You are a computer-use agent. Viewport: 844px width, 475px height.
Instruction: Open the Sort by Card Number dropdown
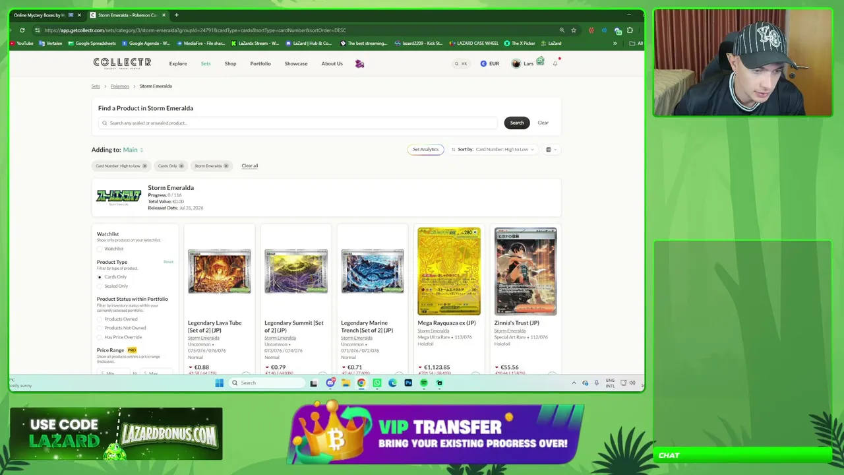click(493, 150)
